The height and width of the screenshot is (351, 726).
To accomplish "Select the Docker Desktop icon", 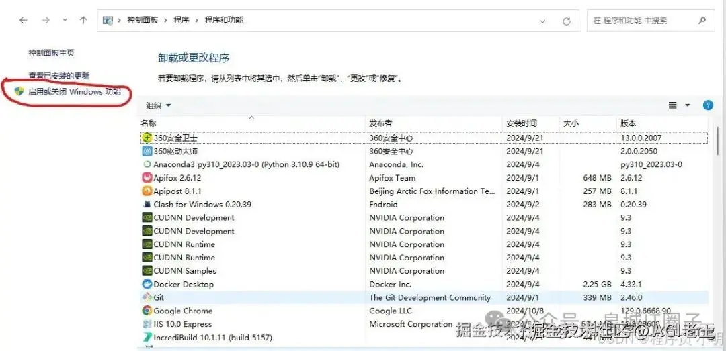I will click(x=147, y=284).
